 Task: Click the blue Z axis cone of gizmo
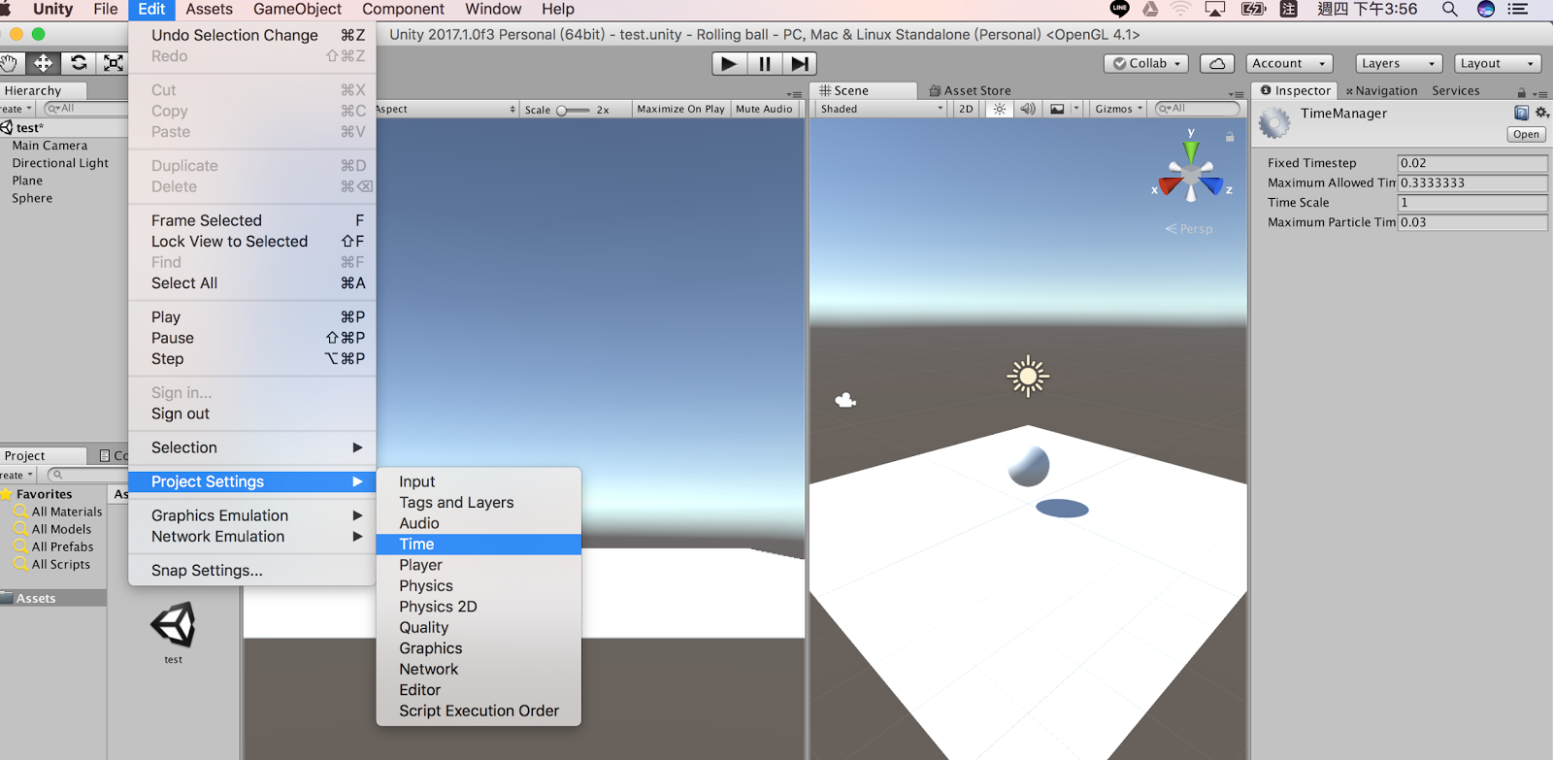(1211, 184)
